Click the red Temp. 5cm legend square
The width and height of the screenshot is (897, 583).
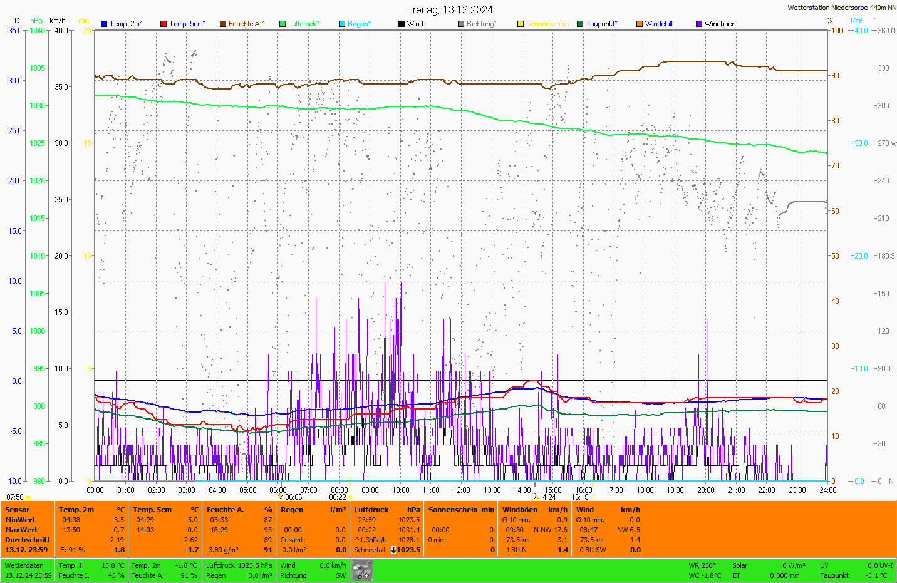point(163,24)
